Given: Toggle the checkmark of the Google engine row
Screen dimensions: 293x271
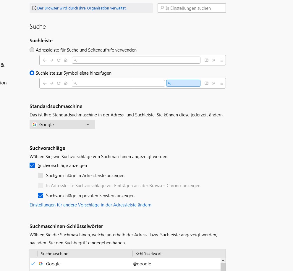Looking at the screenshot, I should (33, 264).
